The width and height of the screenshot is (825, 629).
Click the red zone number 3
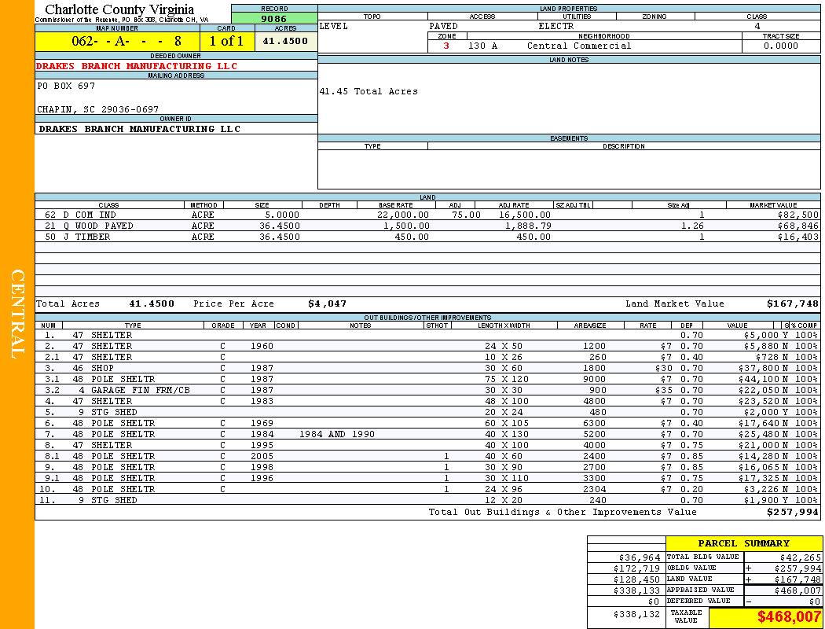click(x=446, y=46)
